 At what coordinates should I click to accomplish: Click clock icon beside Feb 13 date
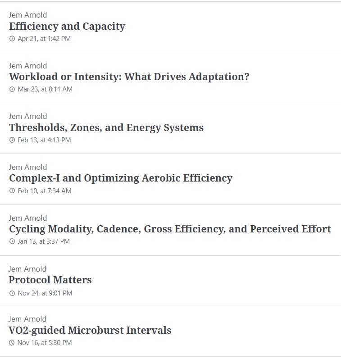click(12, 140)
